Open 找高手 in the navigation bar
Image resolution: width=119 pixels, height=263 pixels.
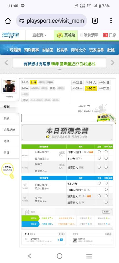[62, 50]
